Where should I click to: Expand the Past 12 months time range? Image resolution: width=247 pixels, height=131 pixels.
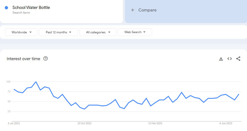click(x=58, y=32)
